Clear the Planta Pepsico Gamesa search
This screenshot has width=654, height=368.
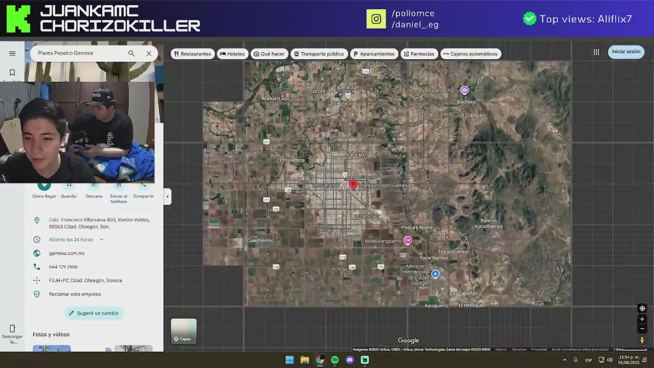click(x=149, y=53)
